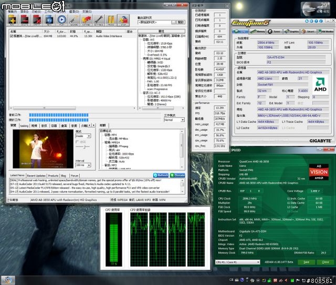Open the Blog tab
336x285 pixels.
(x=64, y=175)
